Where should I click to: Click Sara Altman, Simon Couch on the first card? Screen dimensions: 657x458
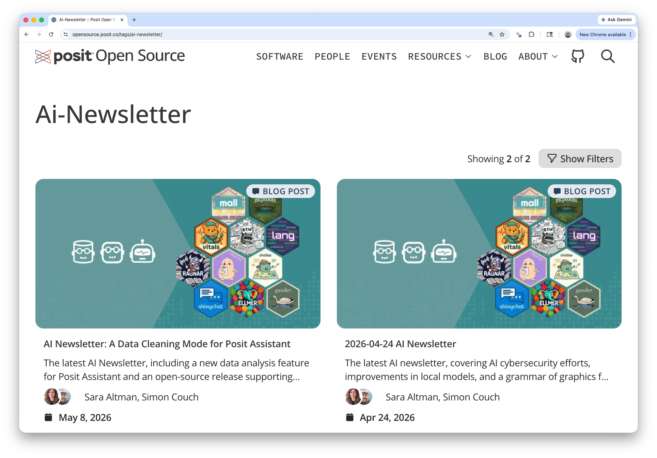pyautogui.click(x=141, y=397)
